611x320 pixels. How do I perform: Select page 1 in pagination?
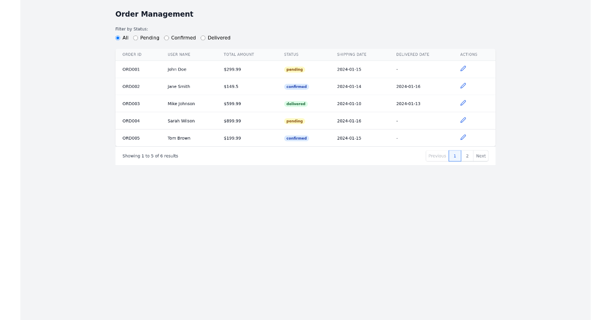tap(455, 155)
